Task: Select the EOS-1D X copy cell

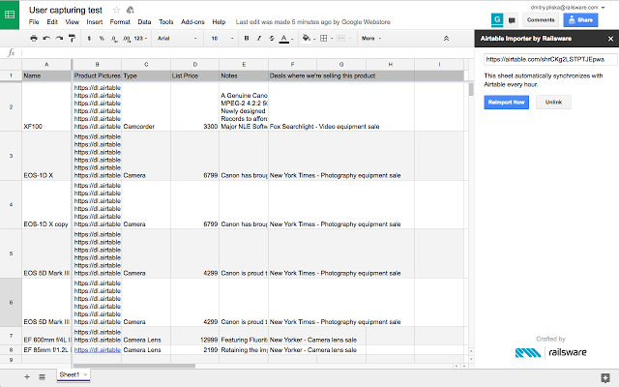Action: [46, 204]
